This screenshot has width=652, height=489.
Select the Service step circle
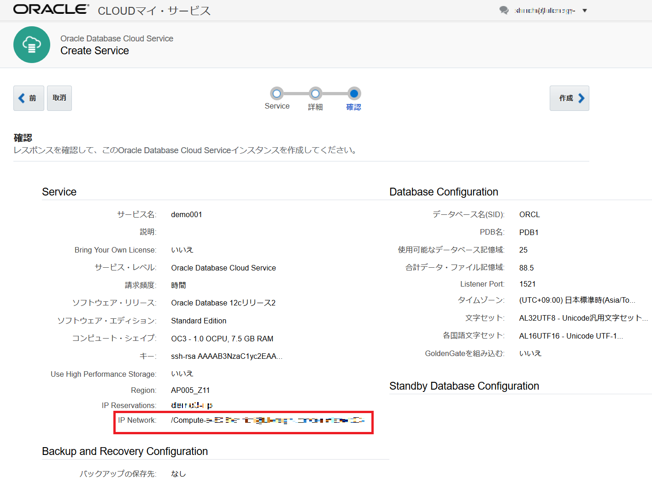[x=277, y=94]
